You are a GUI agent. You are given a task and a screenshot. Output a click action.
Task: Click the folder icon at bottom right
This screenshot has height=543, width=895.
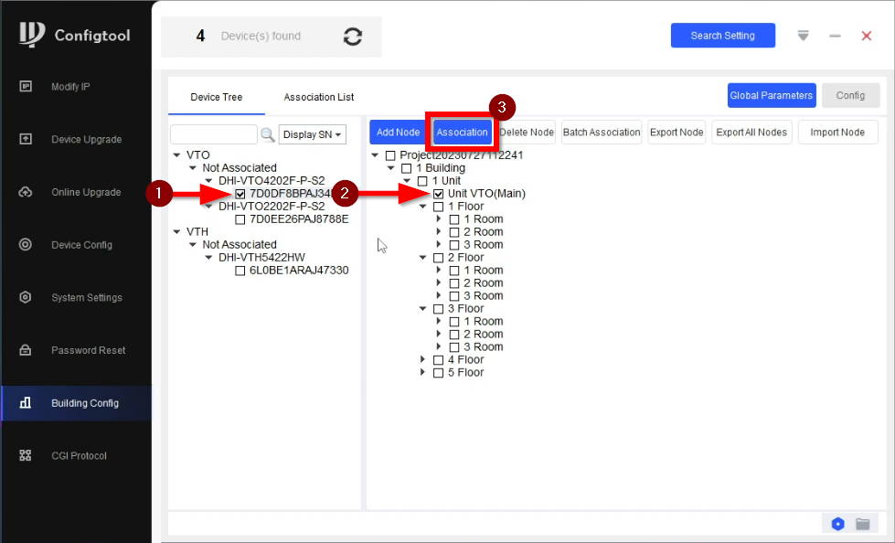coord(862,524)
